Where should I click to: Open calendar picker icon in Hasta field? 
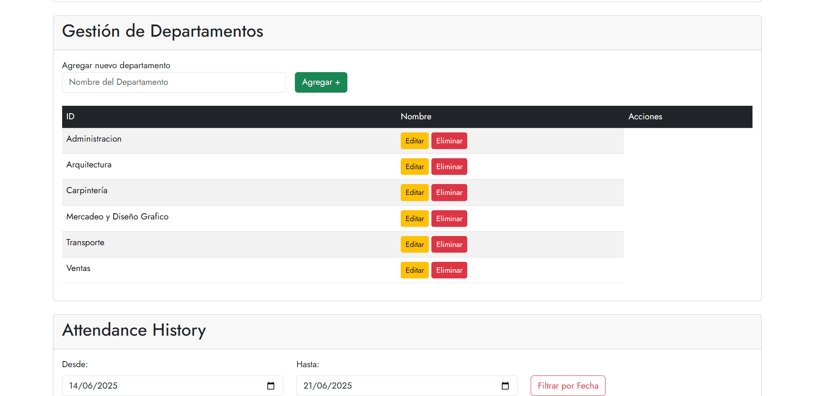click(505, 386)
